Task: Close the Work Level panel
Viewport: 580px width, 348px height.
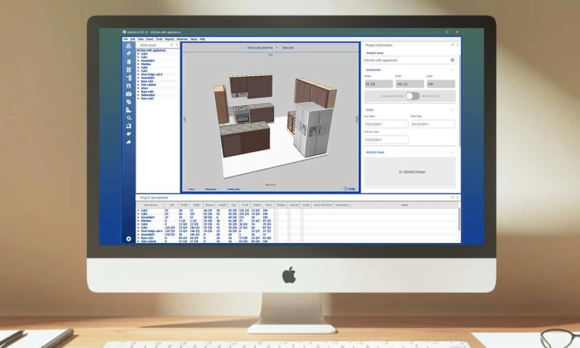Action: tap(177, 45)
